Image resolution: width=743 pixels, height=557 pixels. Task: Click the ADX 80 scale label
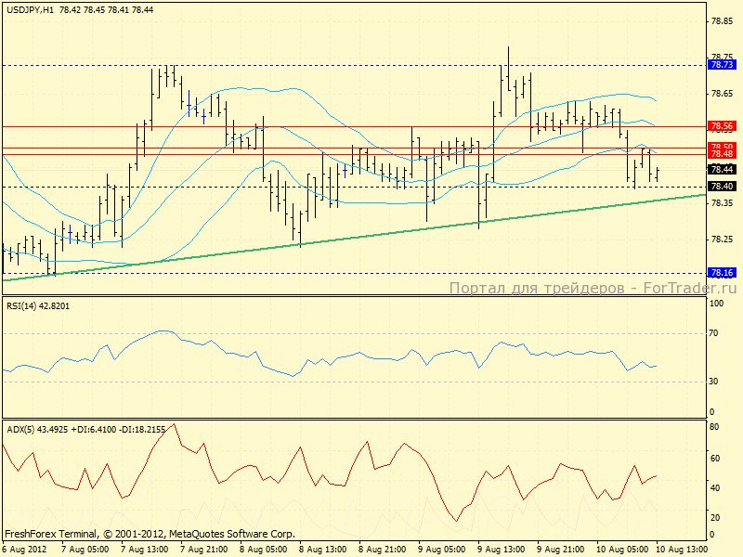point(716,428)
